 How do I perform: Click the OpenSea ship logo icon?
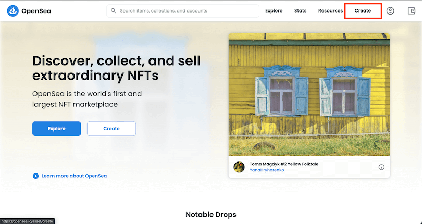pos(13,11)
